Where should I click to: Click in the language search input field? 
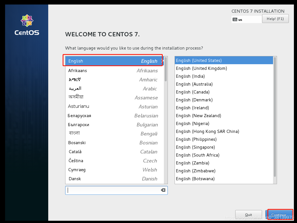tap(116, 190)
